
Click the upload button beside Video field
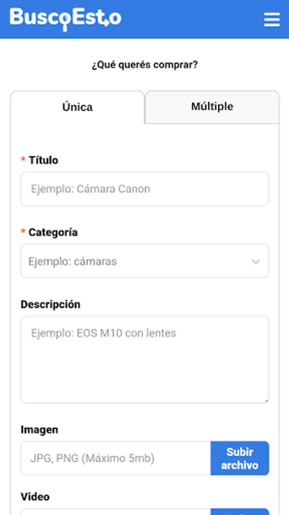240,512
